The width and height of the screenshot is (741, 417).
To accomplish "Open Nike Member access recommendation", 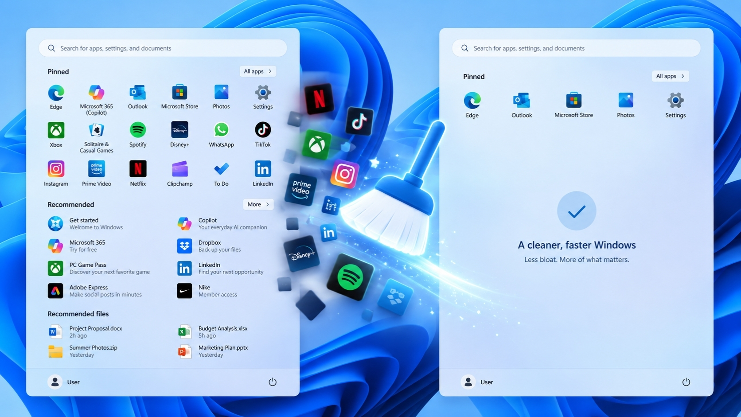I will [x=207, y=291].
